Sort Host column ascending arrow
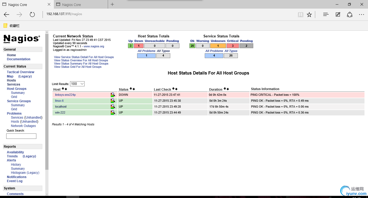The image size is (368, 198). tap(63, 89)
